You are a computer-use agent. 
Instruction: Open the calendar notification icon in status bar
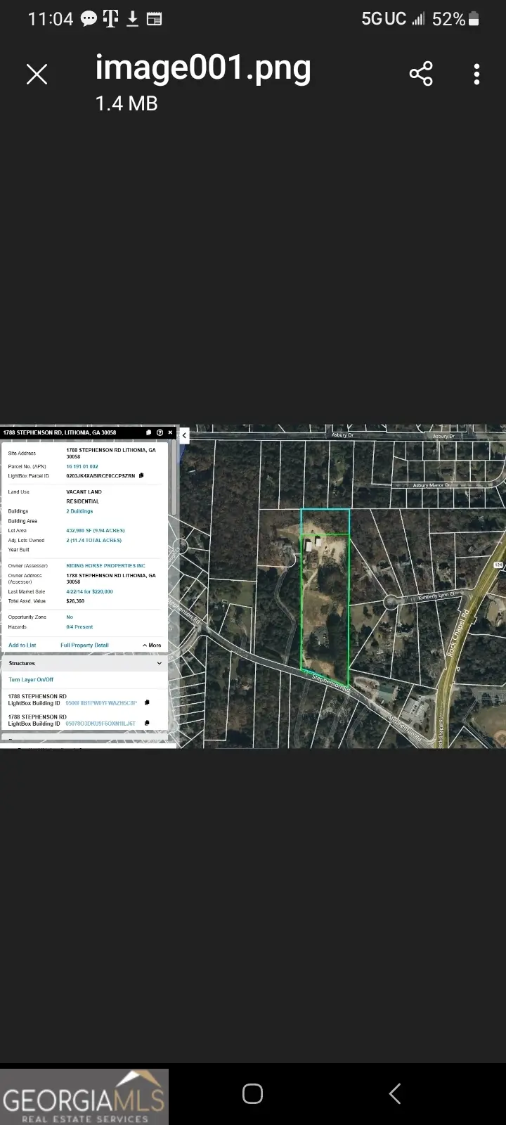pos(154,19)
